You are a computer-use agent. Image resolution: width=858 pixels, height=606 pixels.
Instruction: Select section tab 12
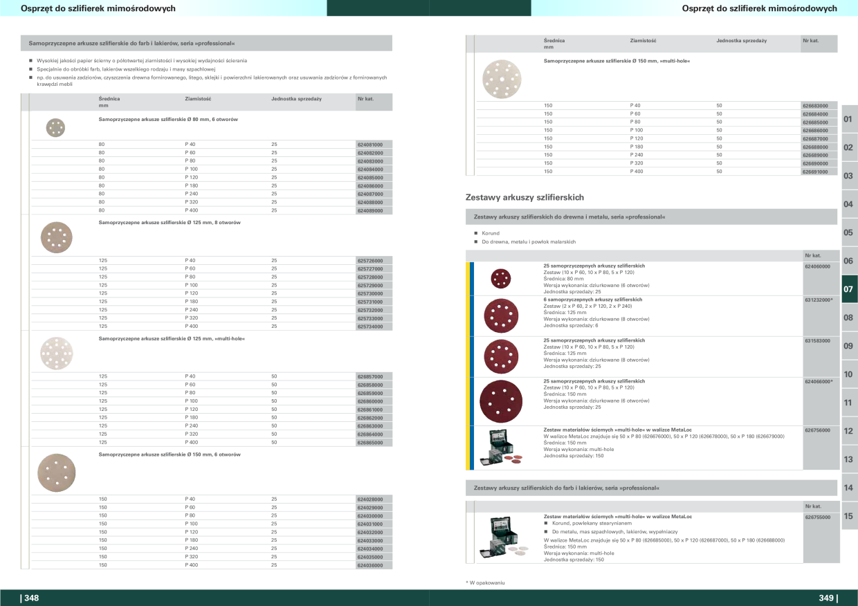click(x=849, y=431)
